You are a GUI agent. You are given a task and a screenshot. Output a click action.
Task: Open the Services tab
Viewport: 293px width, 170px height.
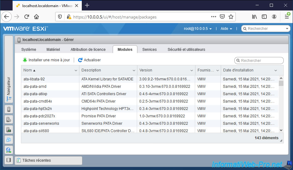[x=149, y=49]
